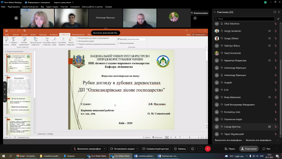Adjust the PowerPoint zoom slider in status bar
The width and height of the screenshot is (282, 159).
pos(190,137)
